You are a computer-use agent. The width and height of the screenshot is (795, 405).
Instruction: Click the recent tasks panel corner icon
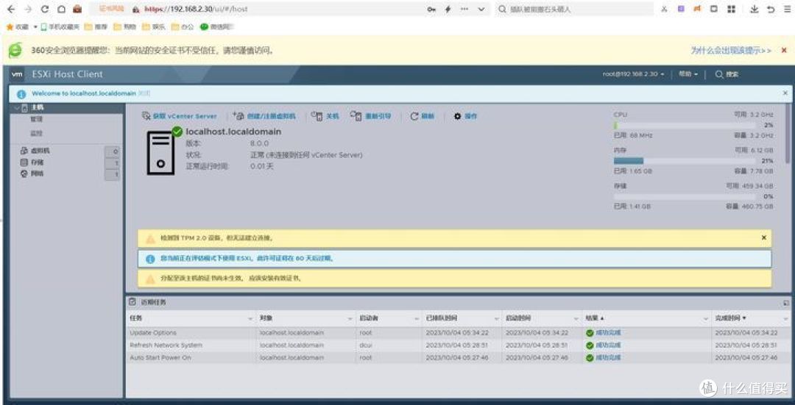click(x=786, y=303)
